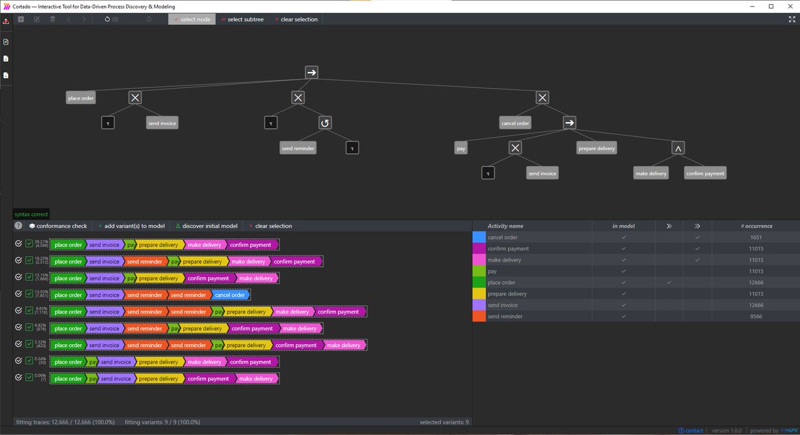Click the '# occurrence' column header
The width and height of the screenshot is (800, 435).
click(755, 226)
